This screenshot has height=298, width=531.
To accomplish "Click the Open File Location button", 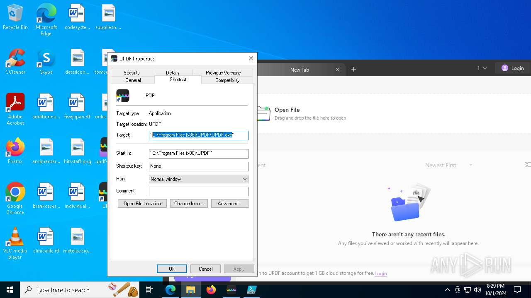I will pyautogui.click(x=142, y=203).
